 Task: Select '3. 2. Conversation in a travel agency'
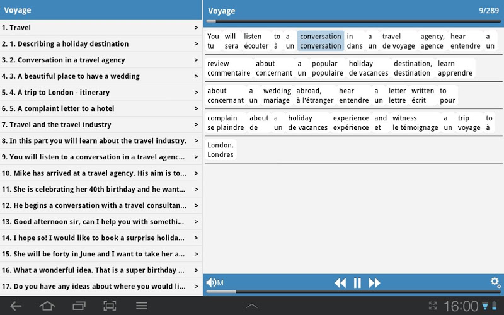coord(101,60)
